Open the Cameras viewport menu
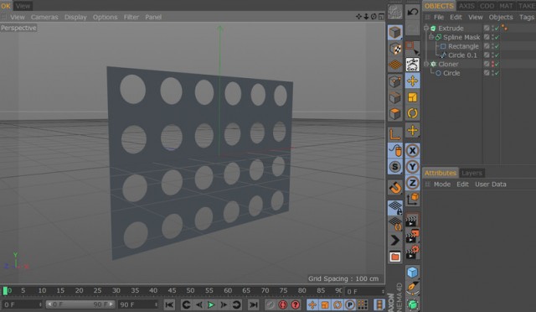 coord(44,17)
